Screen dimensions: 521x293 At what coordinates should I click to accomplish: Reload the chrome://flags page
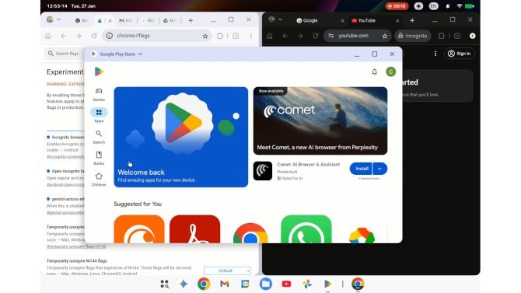click(x=94, y=36)
